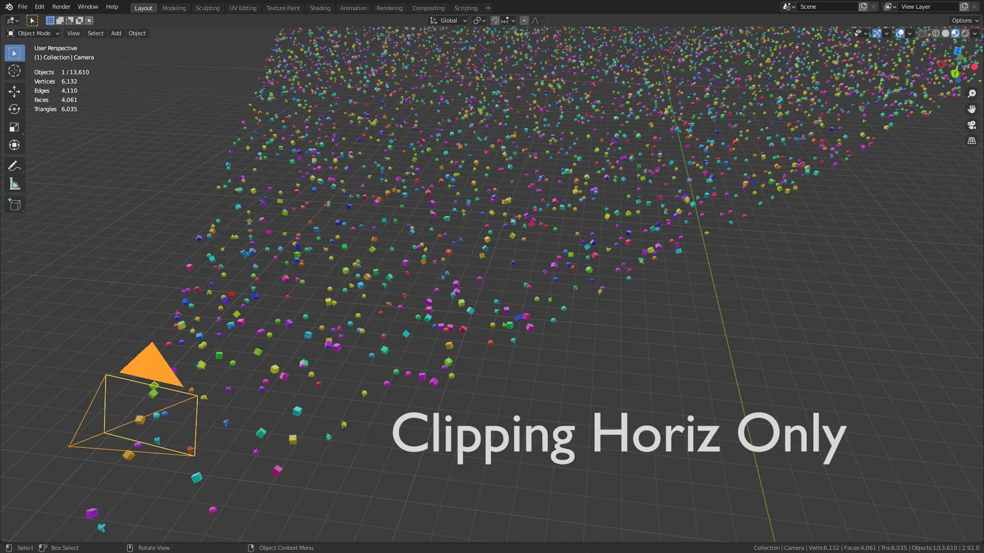Switch to the Shading workspace tab

(320, 8)
